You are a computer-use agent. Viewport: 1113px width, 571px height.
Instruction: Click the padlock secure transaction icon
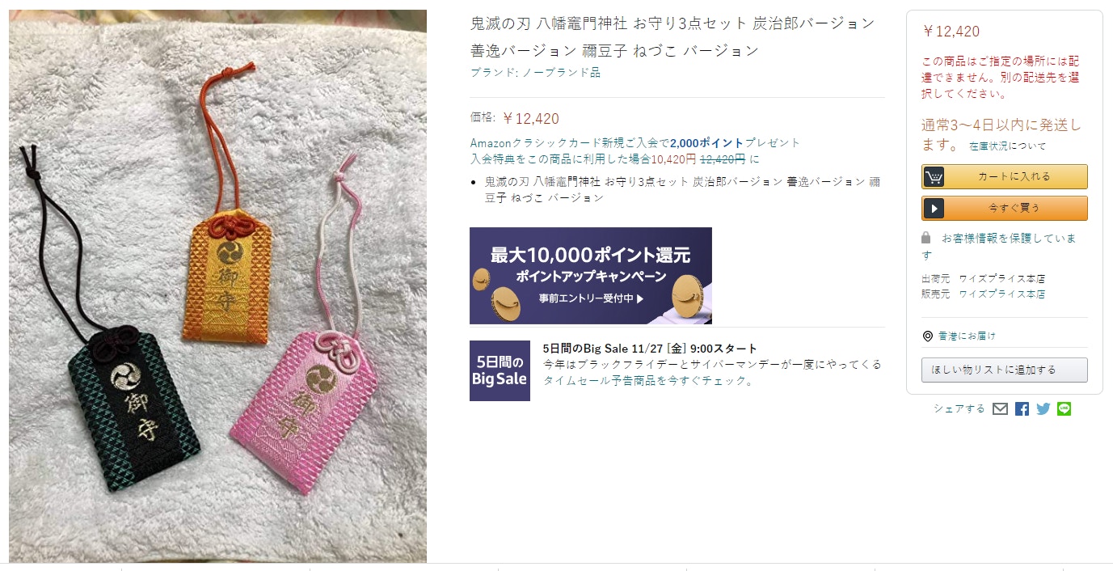coord(926,238)
